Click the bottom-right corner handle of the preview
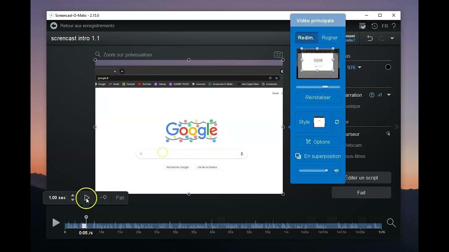 (283, 194)
